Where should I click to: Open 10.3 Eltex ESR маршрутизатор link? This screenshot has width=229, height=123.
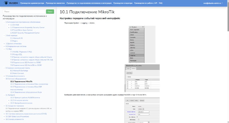pyautogui.click(x=26, y=88)
